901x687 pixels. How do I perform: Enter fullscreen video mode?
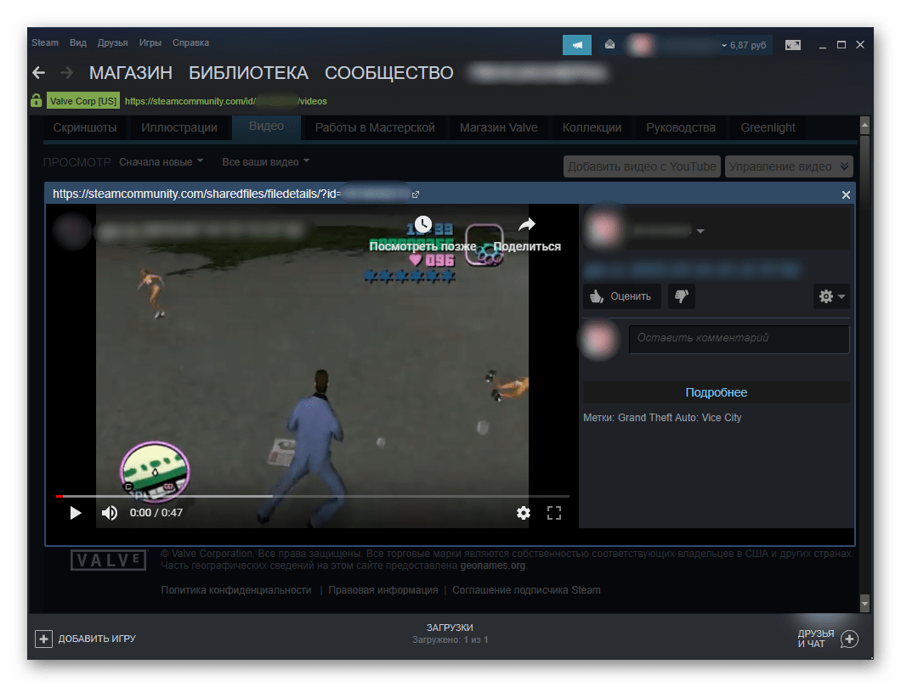tap(554, 513)
